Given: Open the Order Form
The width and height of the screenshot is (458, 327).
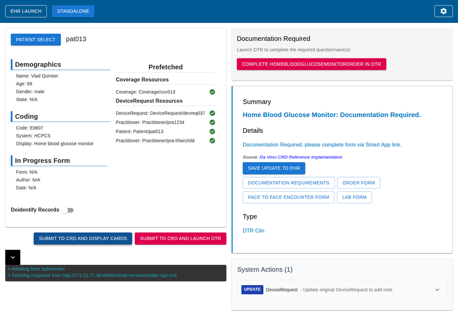Looking at the screenshot, I should tap(359, 183).
